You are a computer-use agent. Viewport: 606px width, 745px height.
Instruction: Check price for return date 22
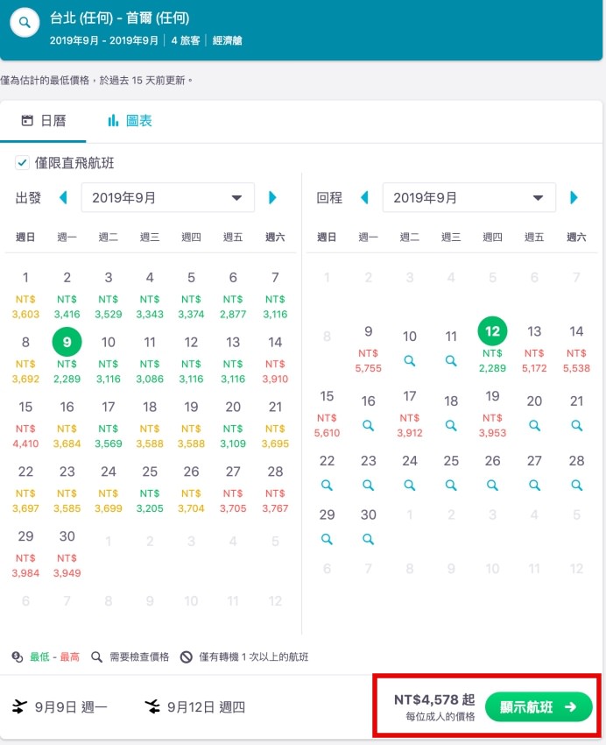pyautogui.click(x=327, y=485)
